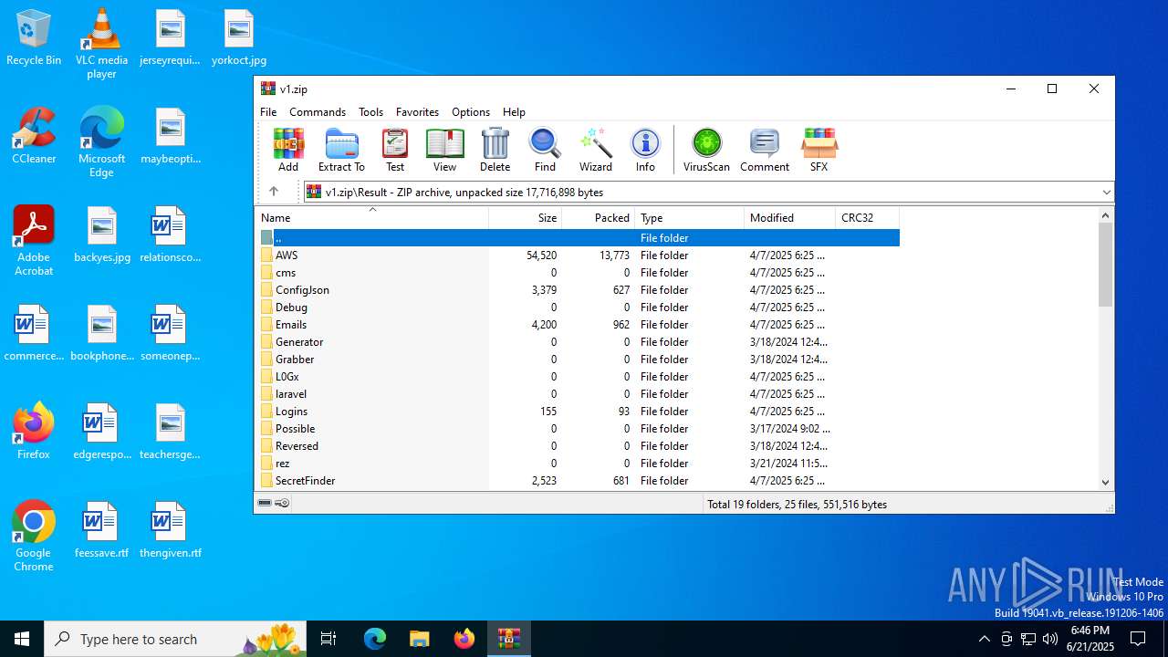Select the Firefox desktop shortcut
The width and height of the screenshot is (1168, 657).
pyautogui.click(x=34, y=431)
